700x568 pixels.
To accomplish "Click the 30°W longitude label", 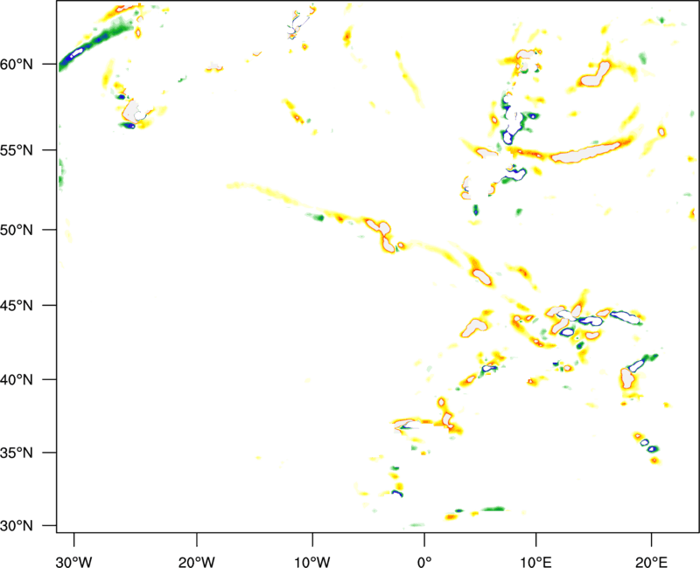I will (x=74, y=562).
